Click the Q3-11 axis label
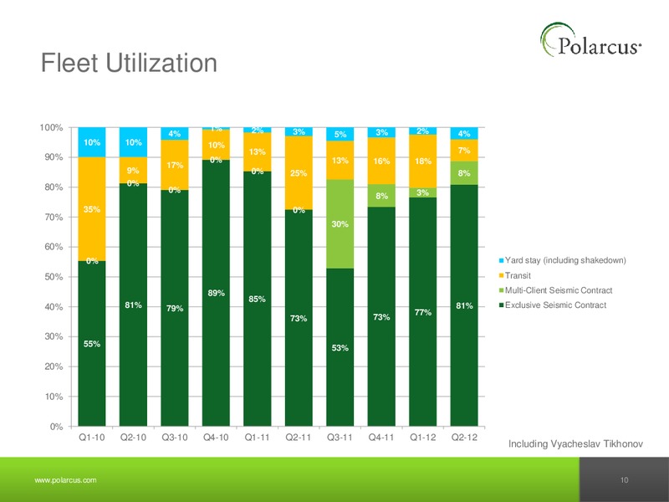 pos(340,437)
